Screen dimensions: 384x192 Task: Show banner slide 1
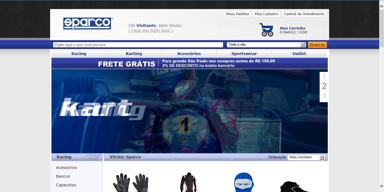[324, 77]
